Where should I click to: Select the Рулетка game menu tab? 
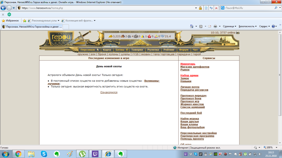click(x=153, y=50)
